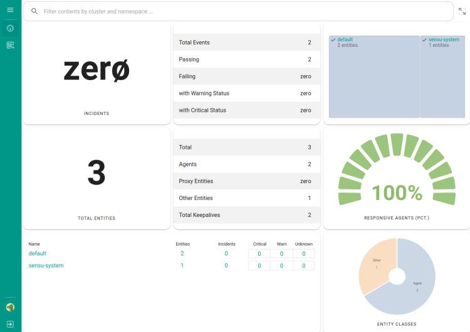The height and width of the screenshot is (332, 470).
Task: Click the with Critical Status row
Action: (247, 110)
